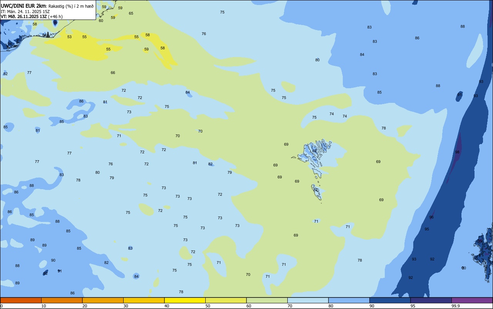Click the orange 10–20 legend segment

click(62, 300)
